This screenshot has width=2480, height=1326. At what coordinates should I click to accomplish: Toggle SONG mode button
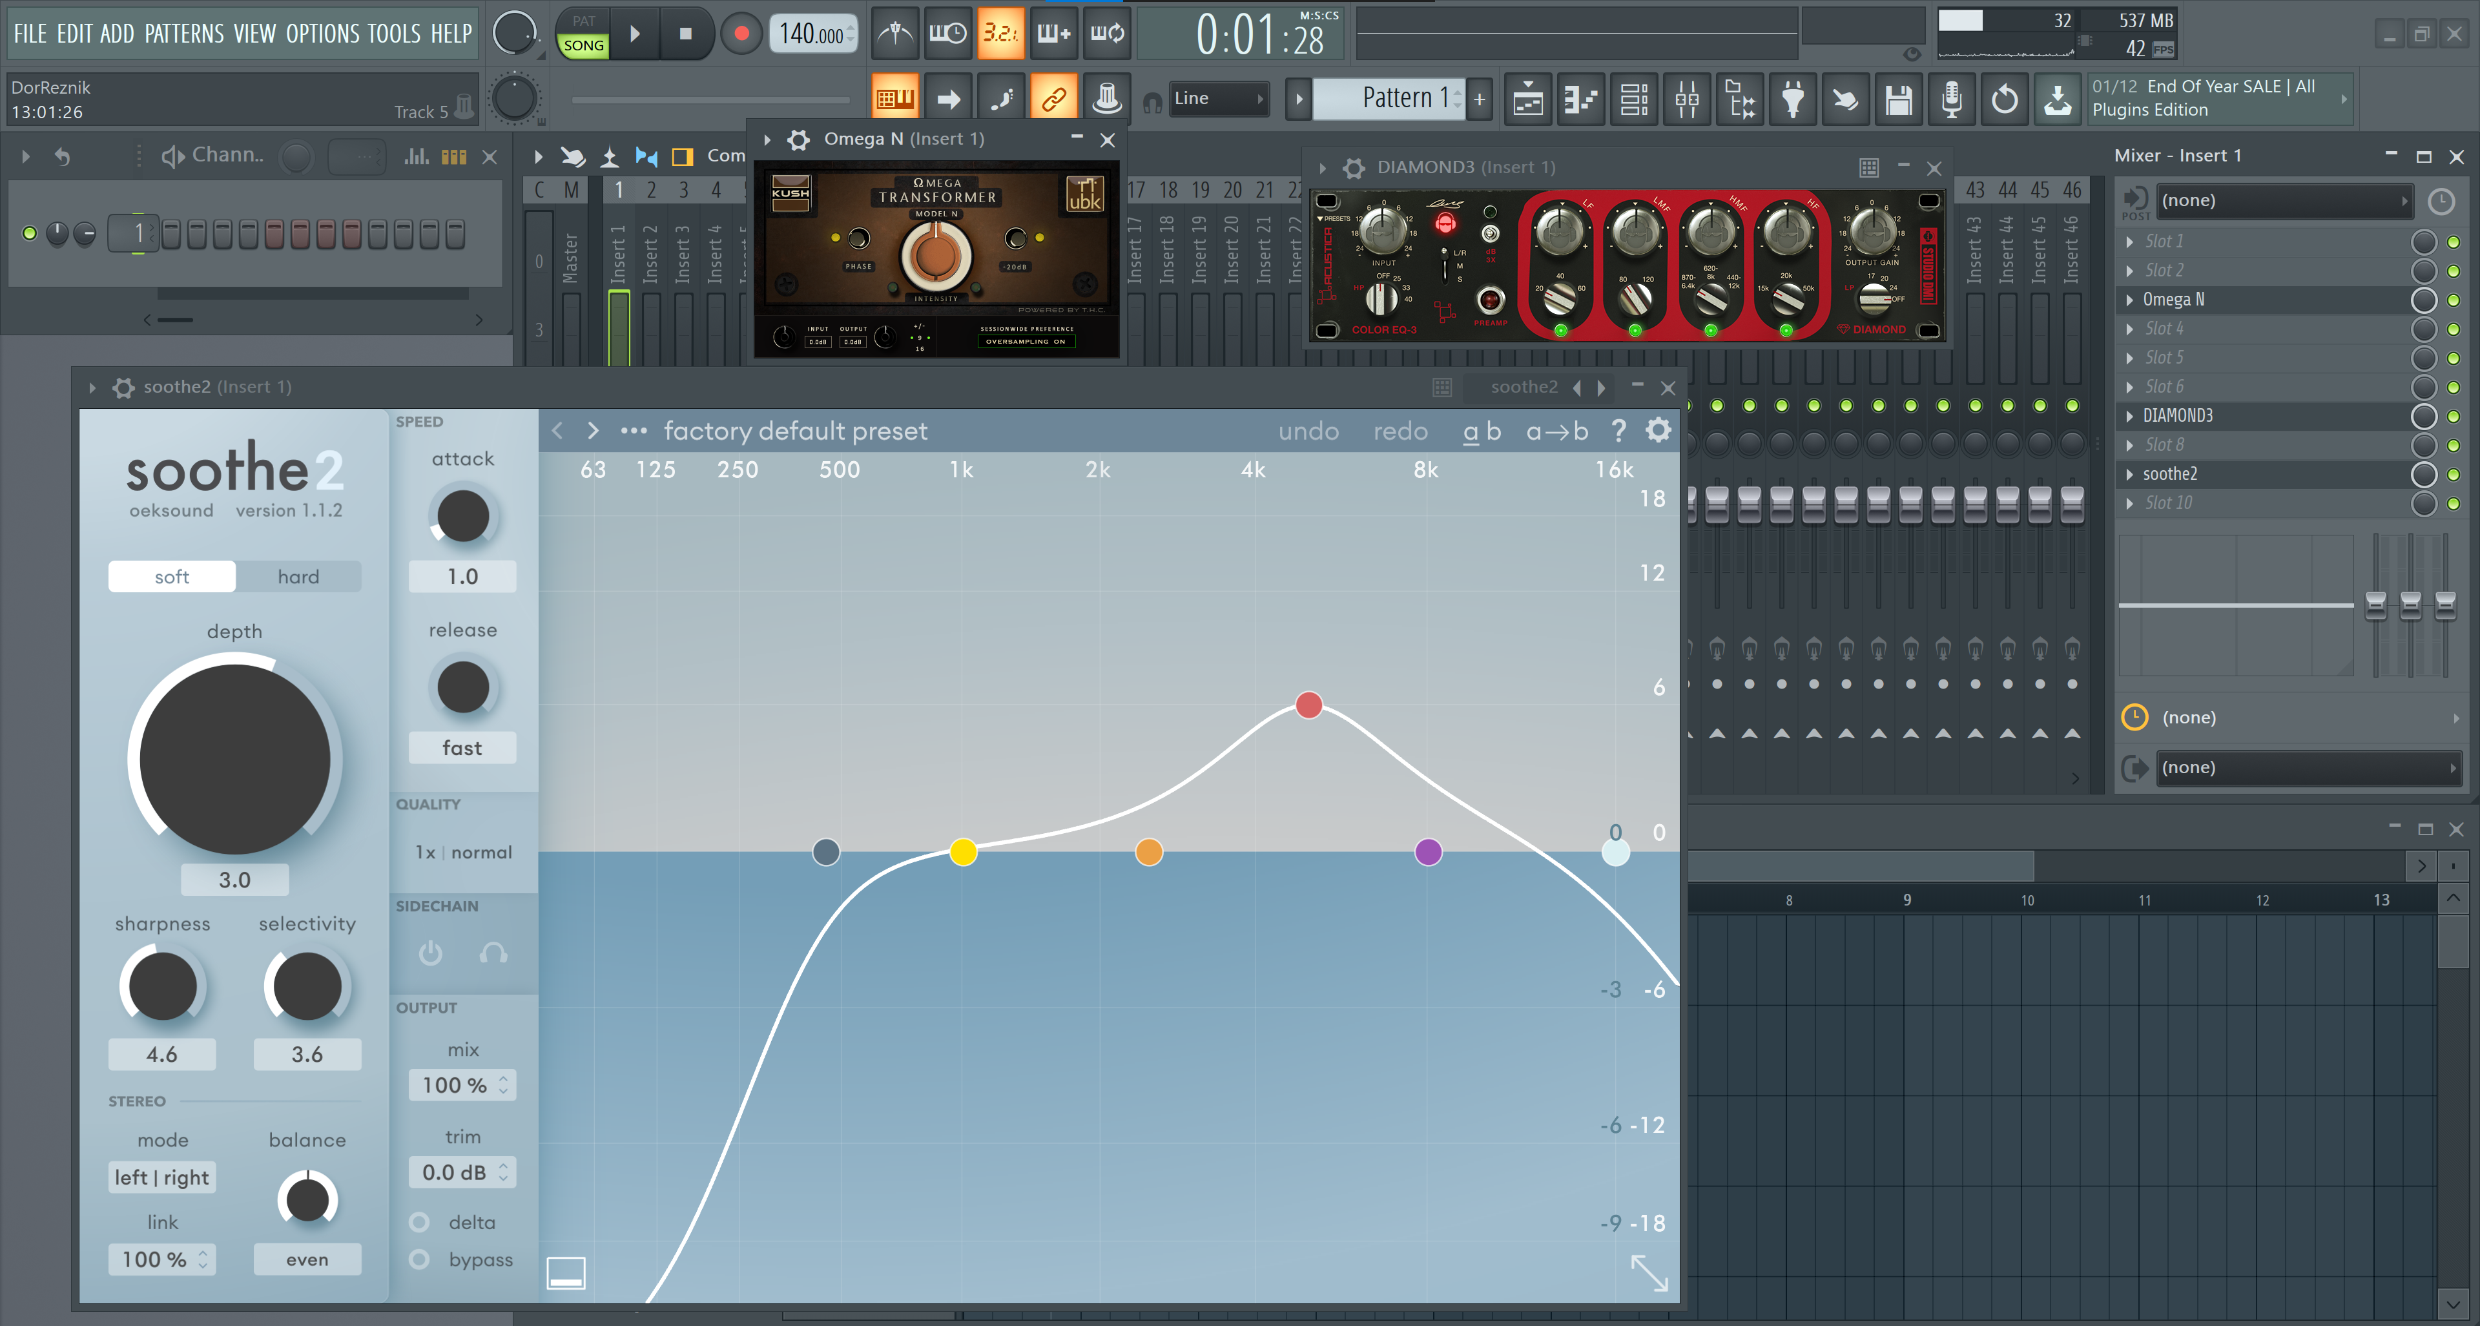pyautogui.click(x=583, y=45)
